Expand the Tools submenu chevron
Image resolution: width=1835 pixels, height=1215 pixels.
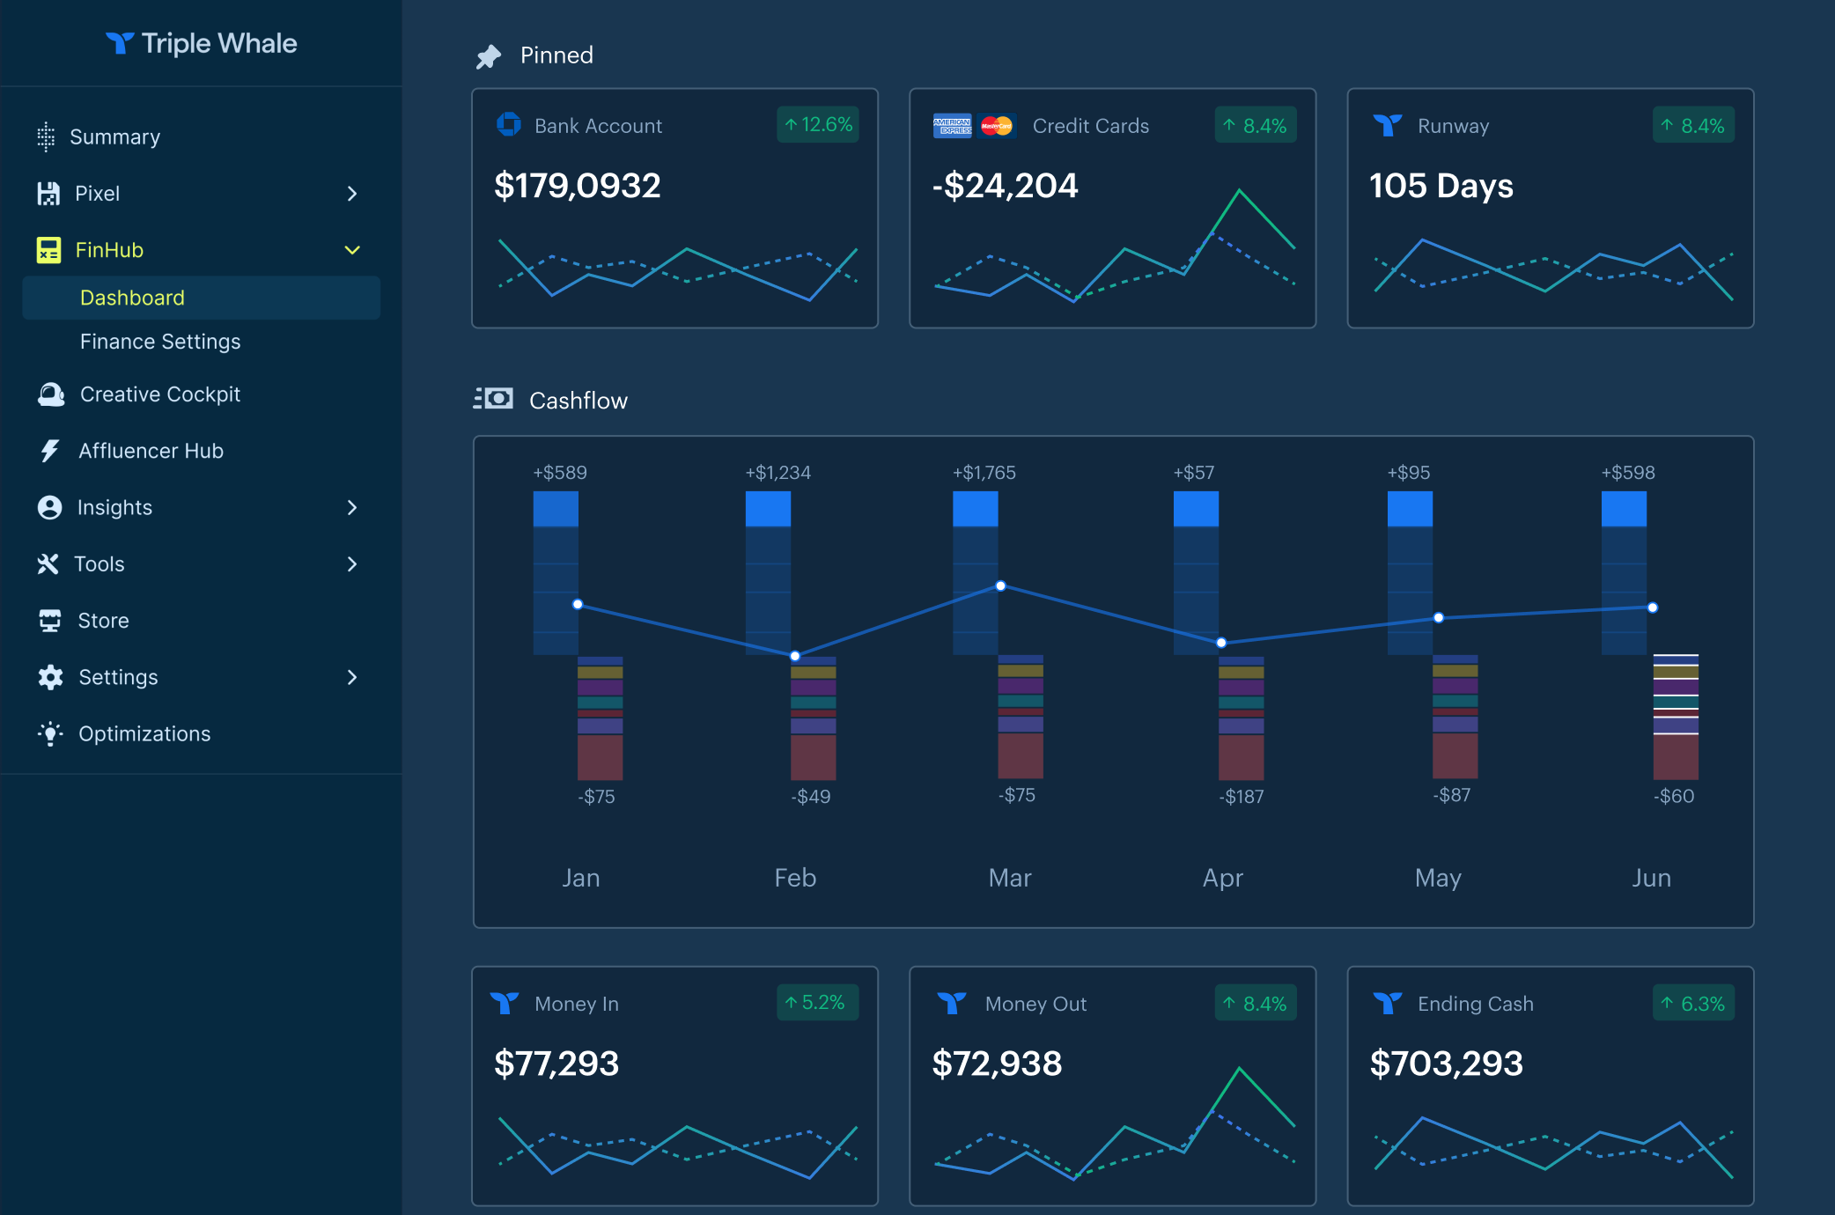[352, 564]
